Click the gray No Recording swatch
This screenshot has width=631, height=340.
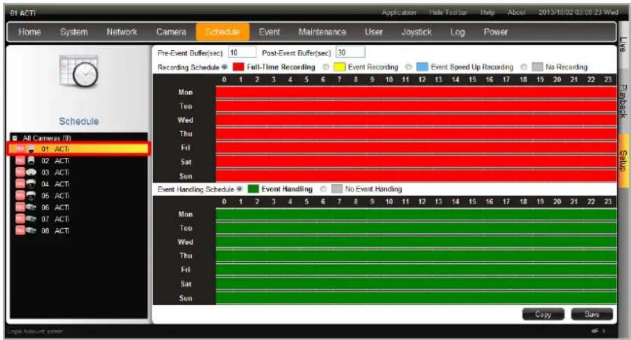pos(537,67)
